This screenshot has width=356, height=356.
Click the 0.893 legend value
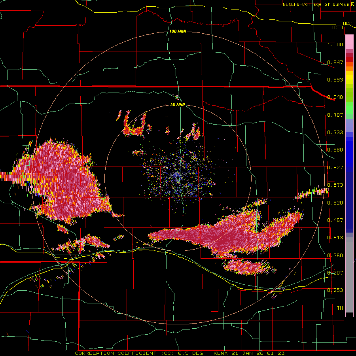pyautogui.click(x=335, y=80)
